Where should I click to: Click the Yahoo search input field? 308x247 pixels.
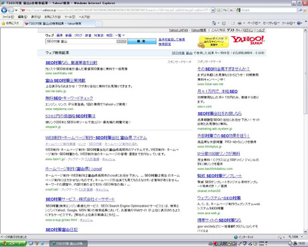point(86,42)
